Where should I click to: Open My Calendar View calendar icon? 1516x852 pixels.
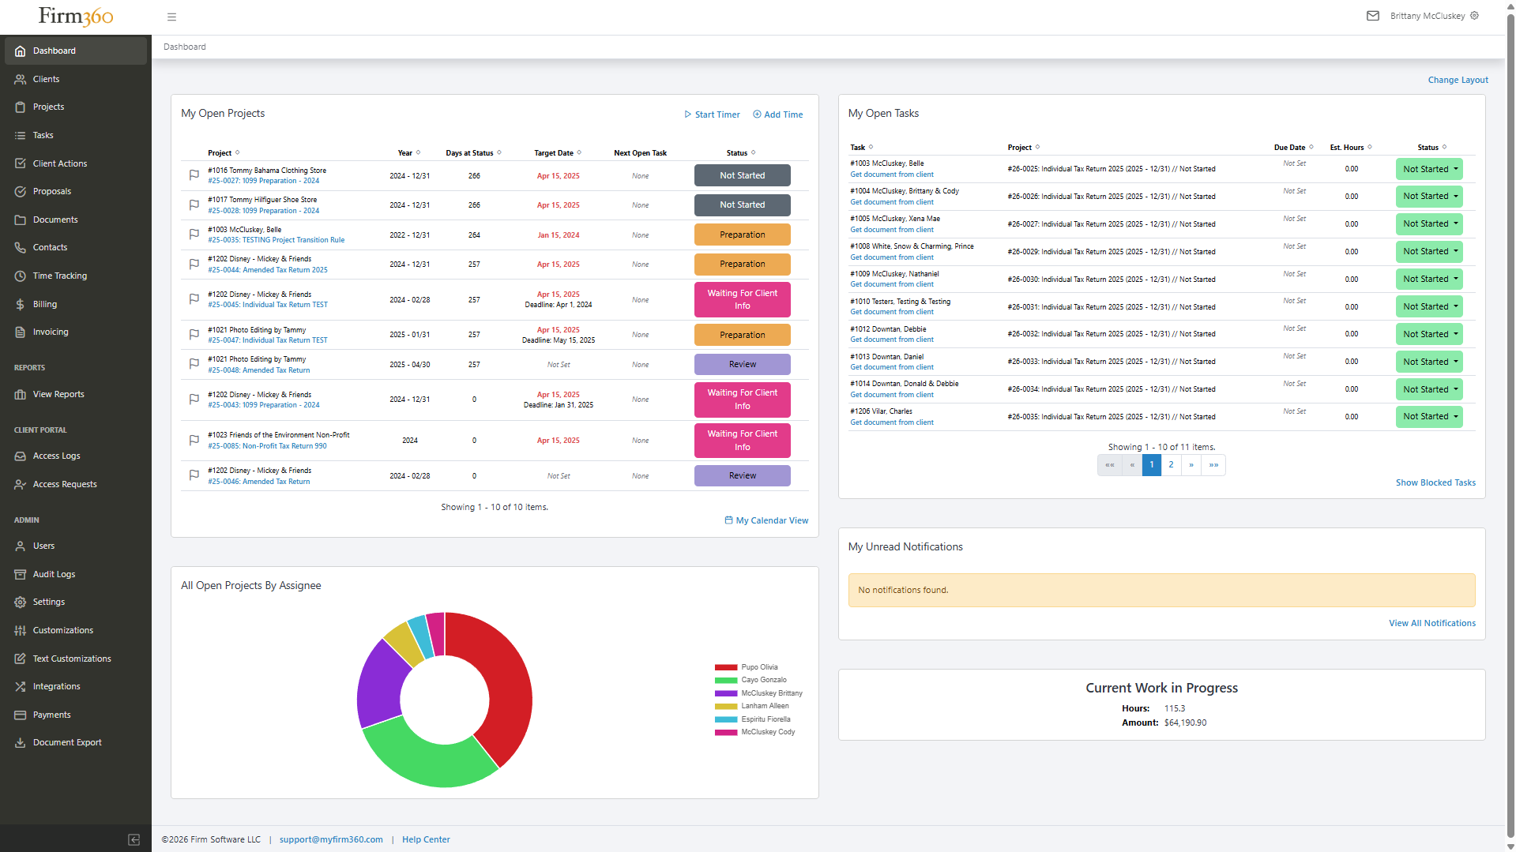728,520
